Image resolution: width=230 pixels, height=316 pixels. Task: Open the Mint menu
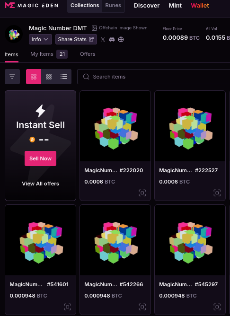pos(175,6)
